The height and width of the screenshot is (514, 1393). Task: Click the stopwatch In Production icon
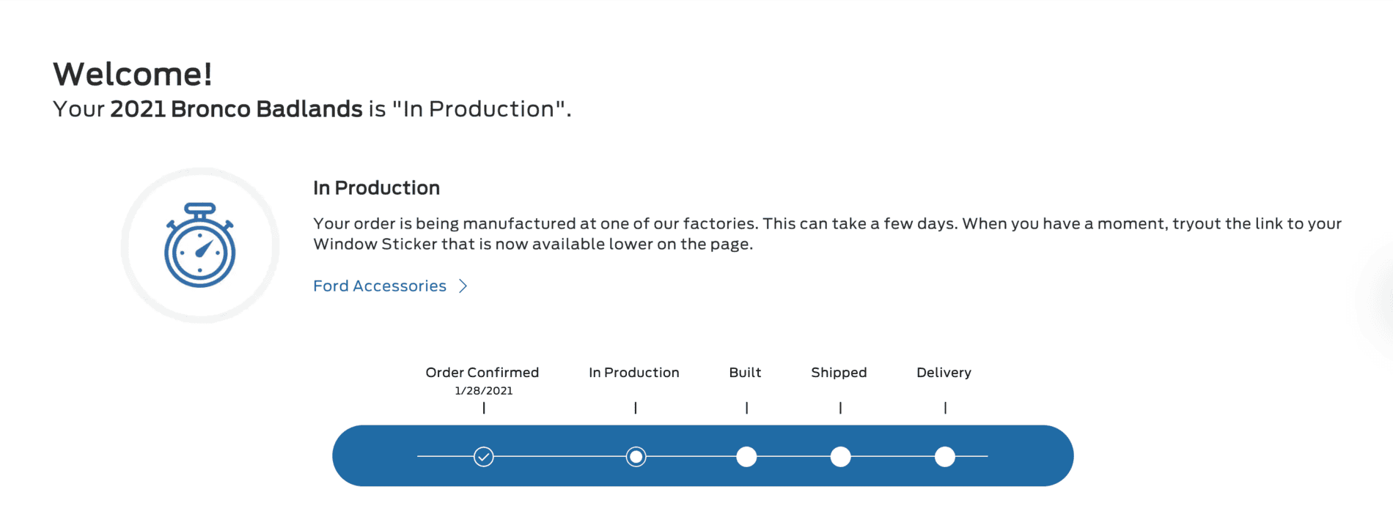pos(199,245)
